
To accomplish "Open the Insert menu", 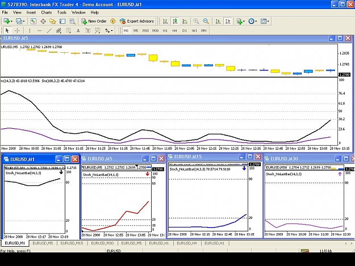I will tap(31, 12).
